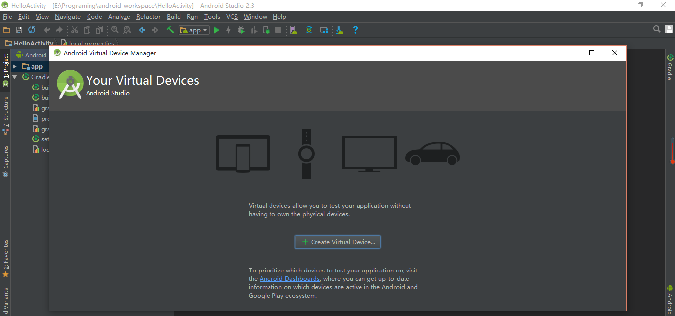Click the Sync Project with Gradle icon

(309, 30)
